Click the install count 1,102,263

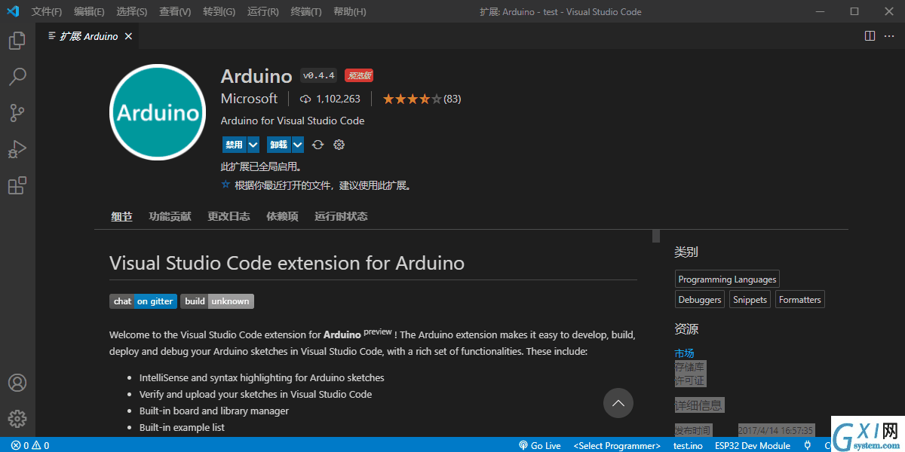330,99
